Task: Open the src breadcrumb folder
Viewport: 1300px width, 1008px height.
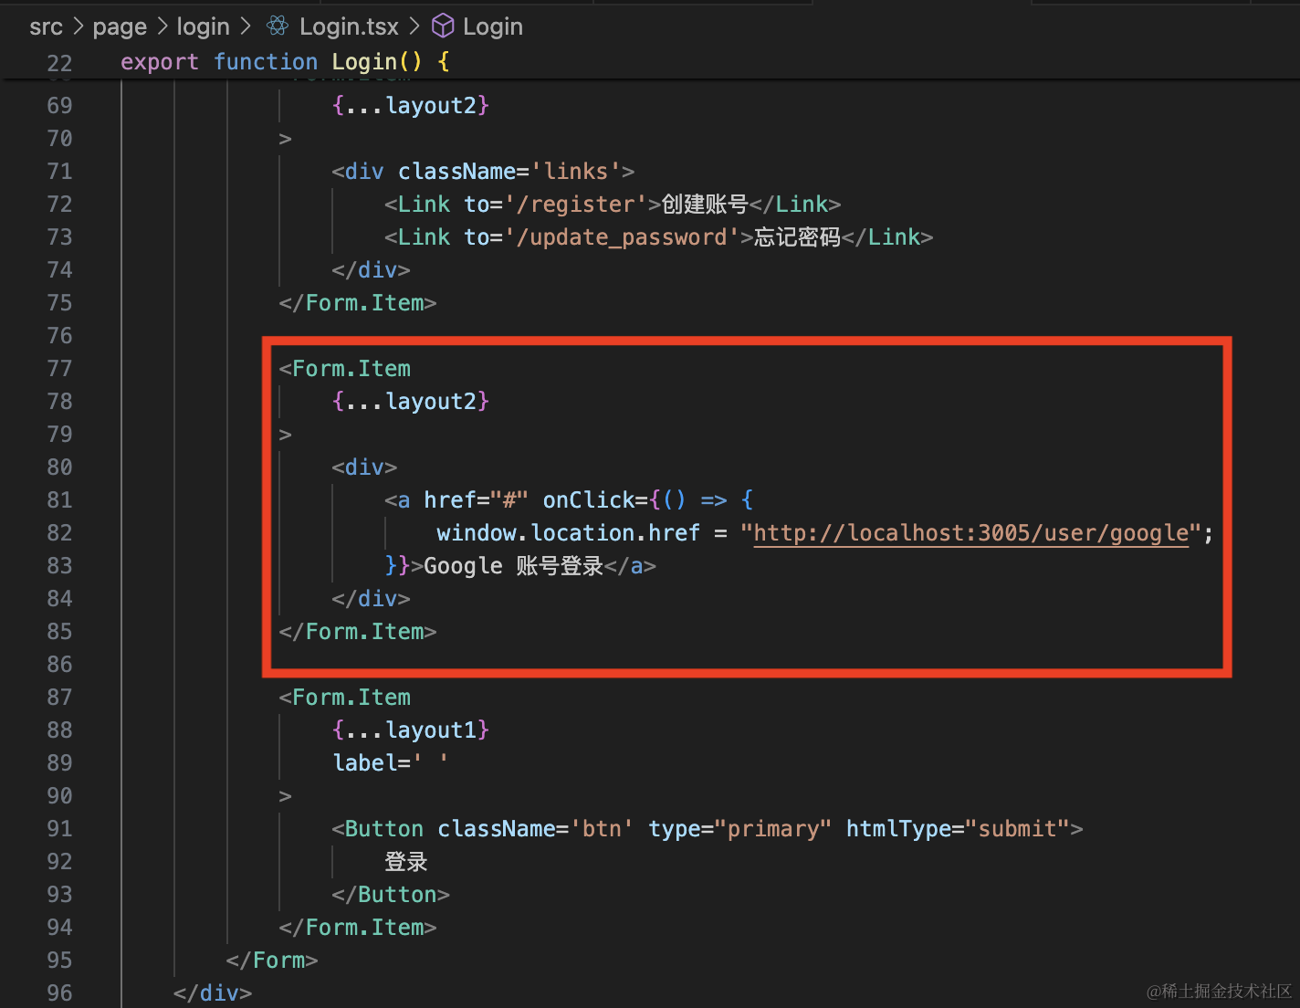Action: tap(46, 26)
